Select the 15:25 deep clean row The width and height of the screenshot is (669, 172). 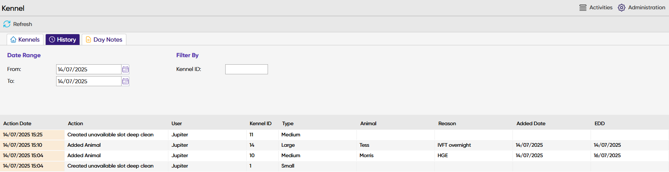110,135
